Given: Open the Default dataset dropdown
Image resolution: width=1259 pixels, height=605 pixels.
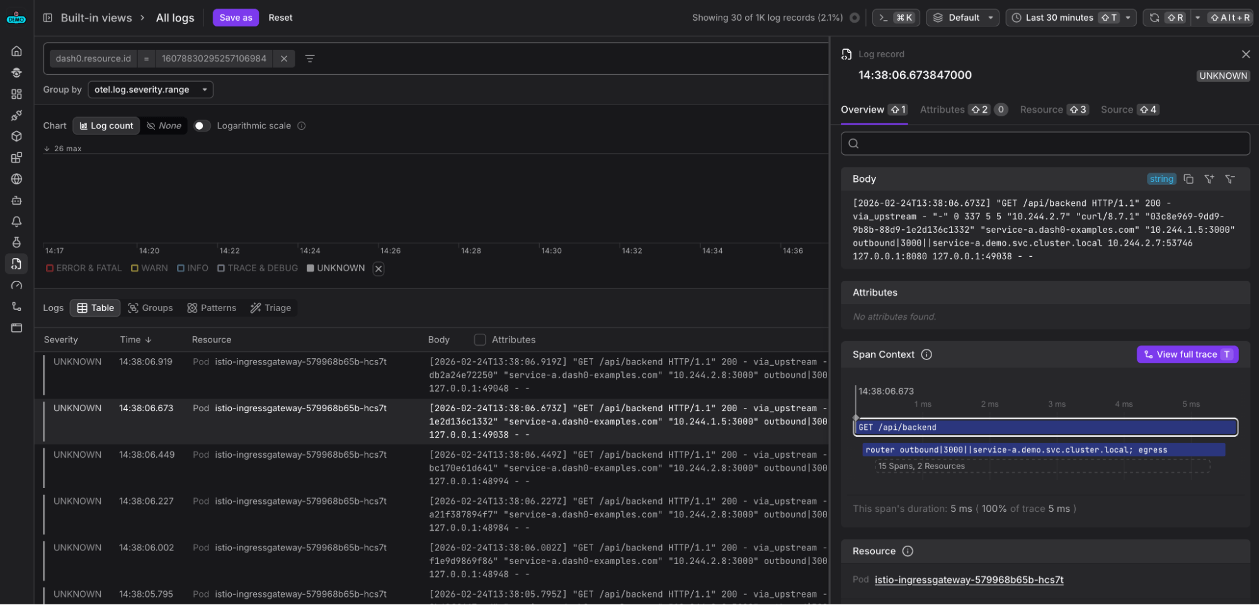Looking at the screenshot, I should click(x=963, y=18).
